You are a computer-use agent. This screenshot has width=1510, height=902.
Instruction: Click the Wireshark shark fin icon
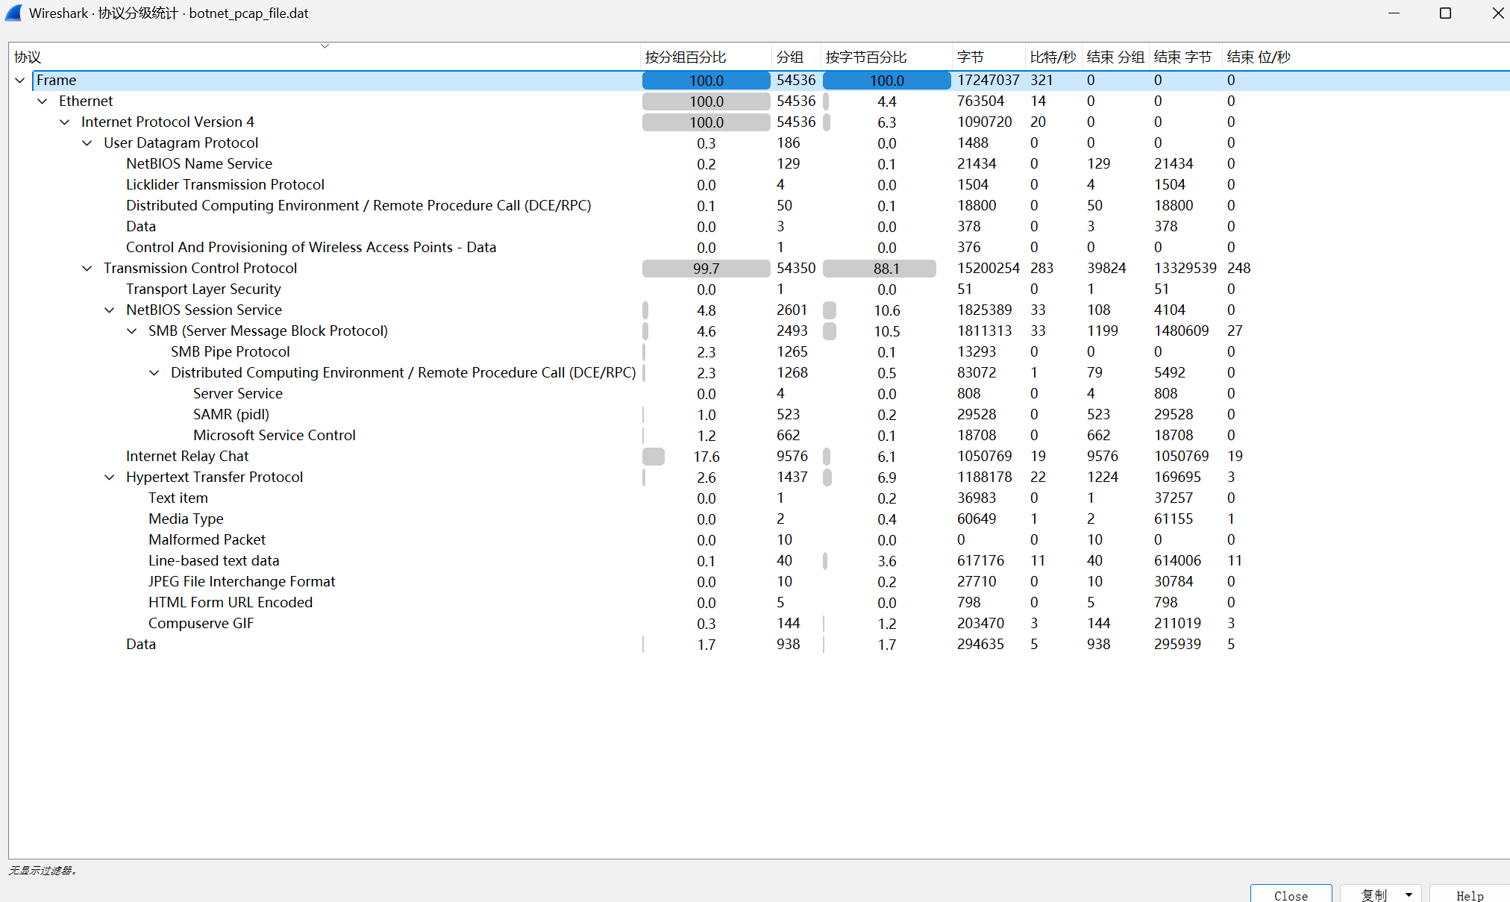13,13
